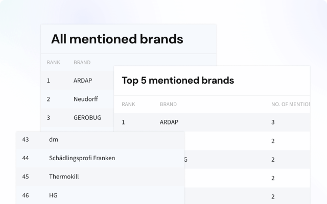Click the "All mentioned brands" heading
The width and height of the screenshot is (327, 204).
(117, 39)
